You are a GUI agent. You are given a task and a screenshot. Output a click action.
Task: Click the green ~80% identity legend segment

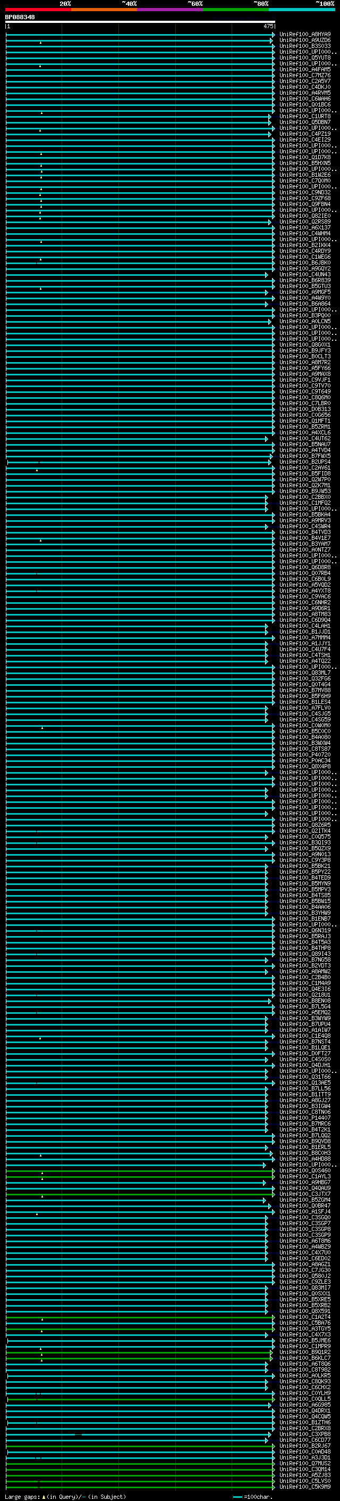(236, 10)
